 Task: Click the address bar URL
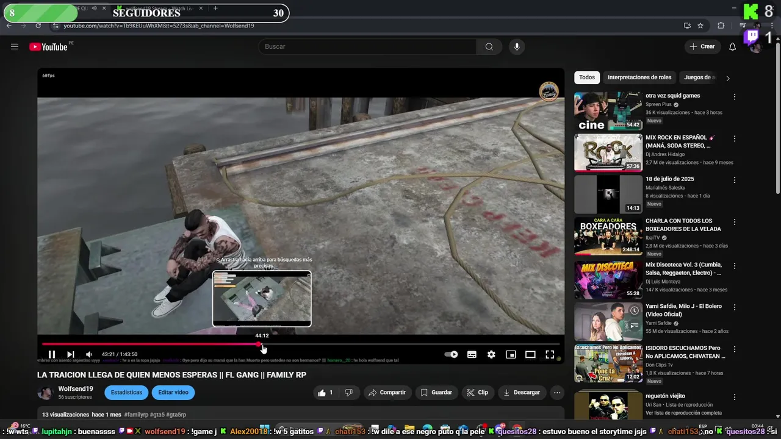tap(159, 26)
